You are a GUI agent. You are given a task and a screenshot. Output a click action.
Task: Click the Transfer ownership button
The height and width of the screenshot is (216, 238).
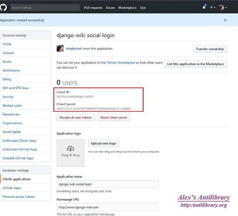pos(210,49)
